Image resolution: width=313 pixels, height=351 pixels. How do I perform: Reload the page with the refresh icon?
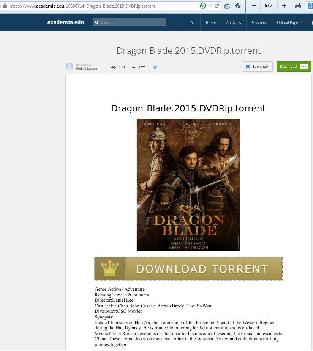tap(217, 6)
